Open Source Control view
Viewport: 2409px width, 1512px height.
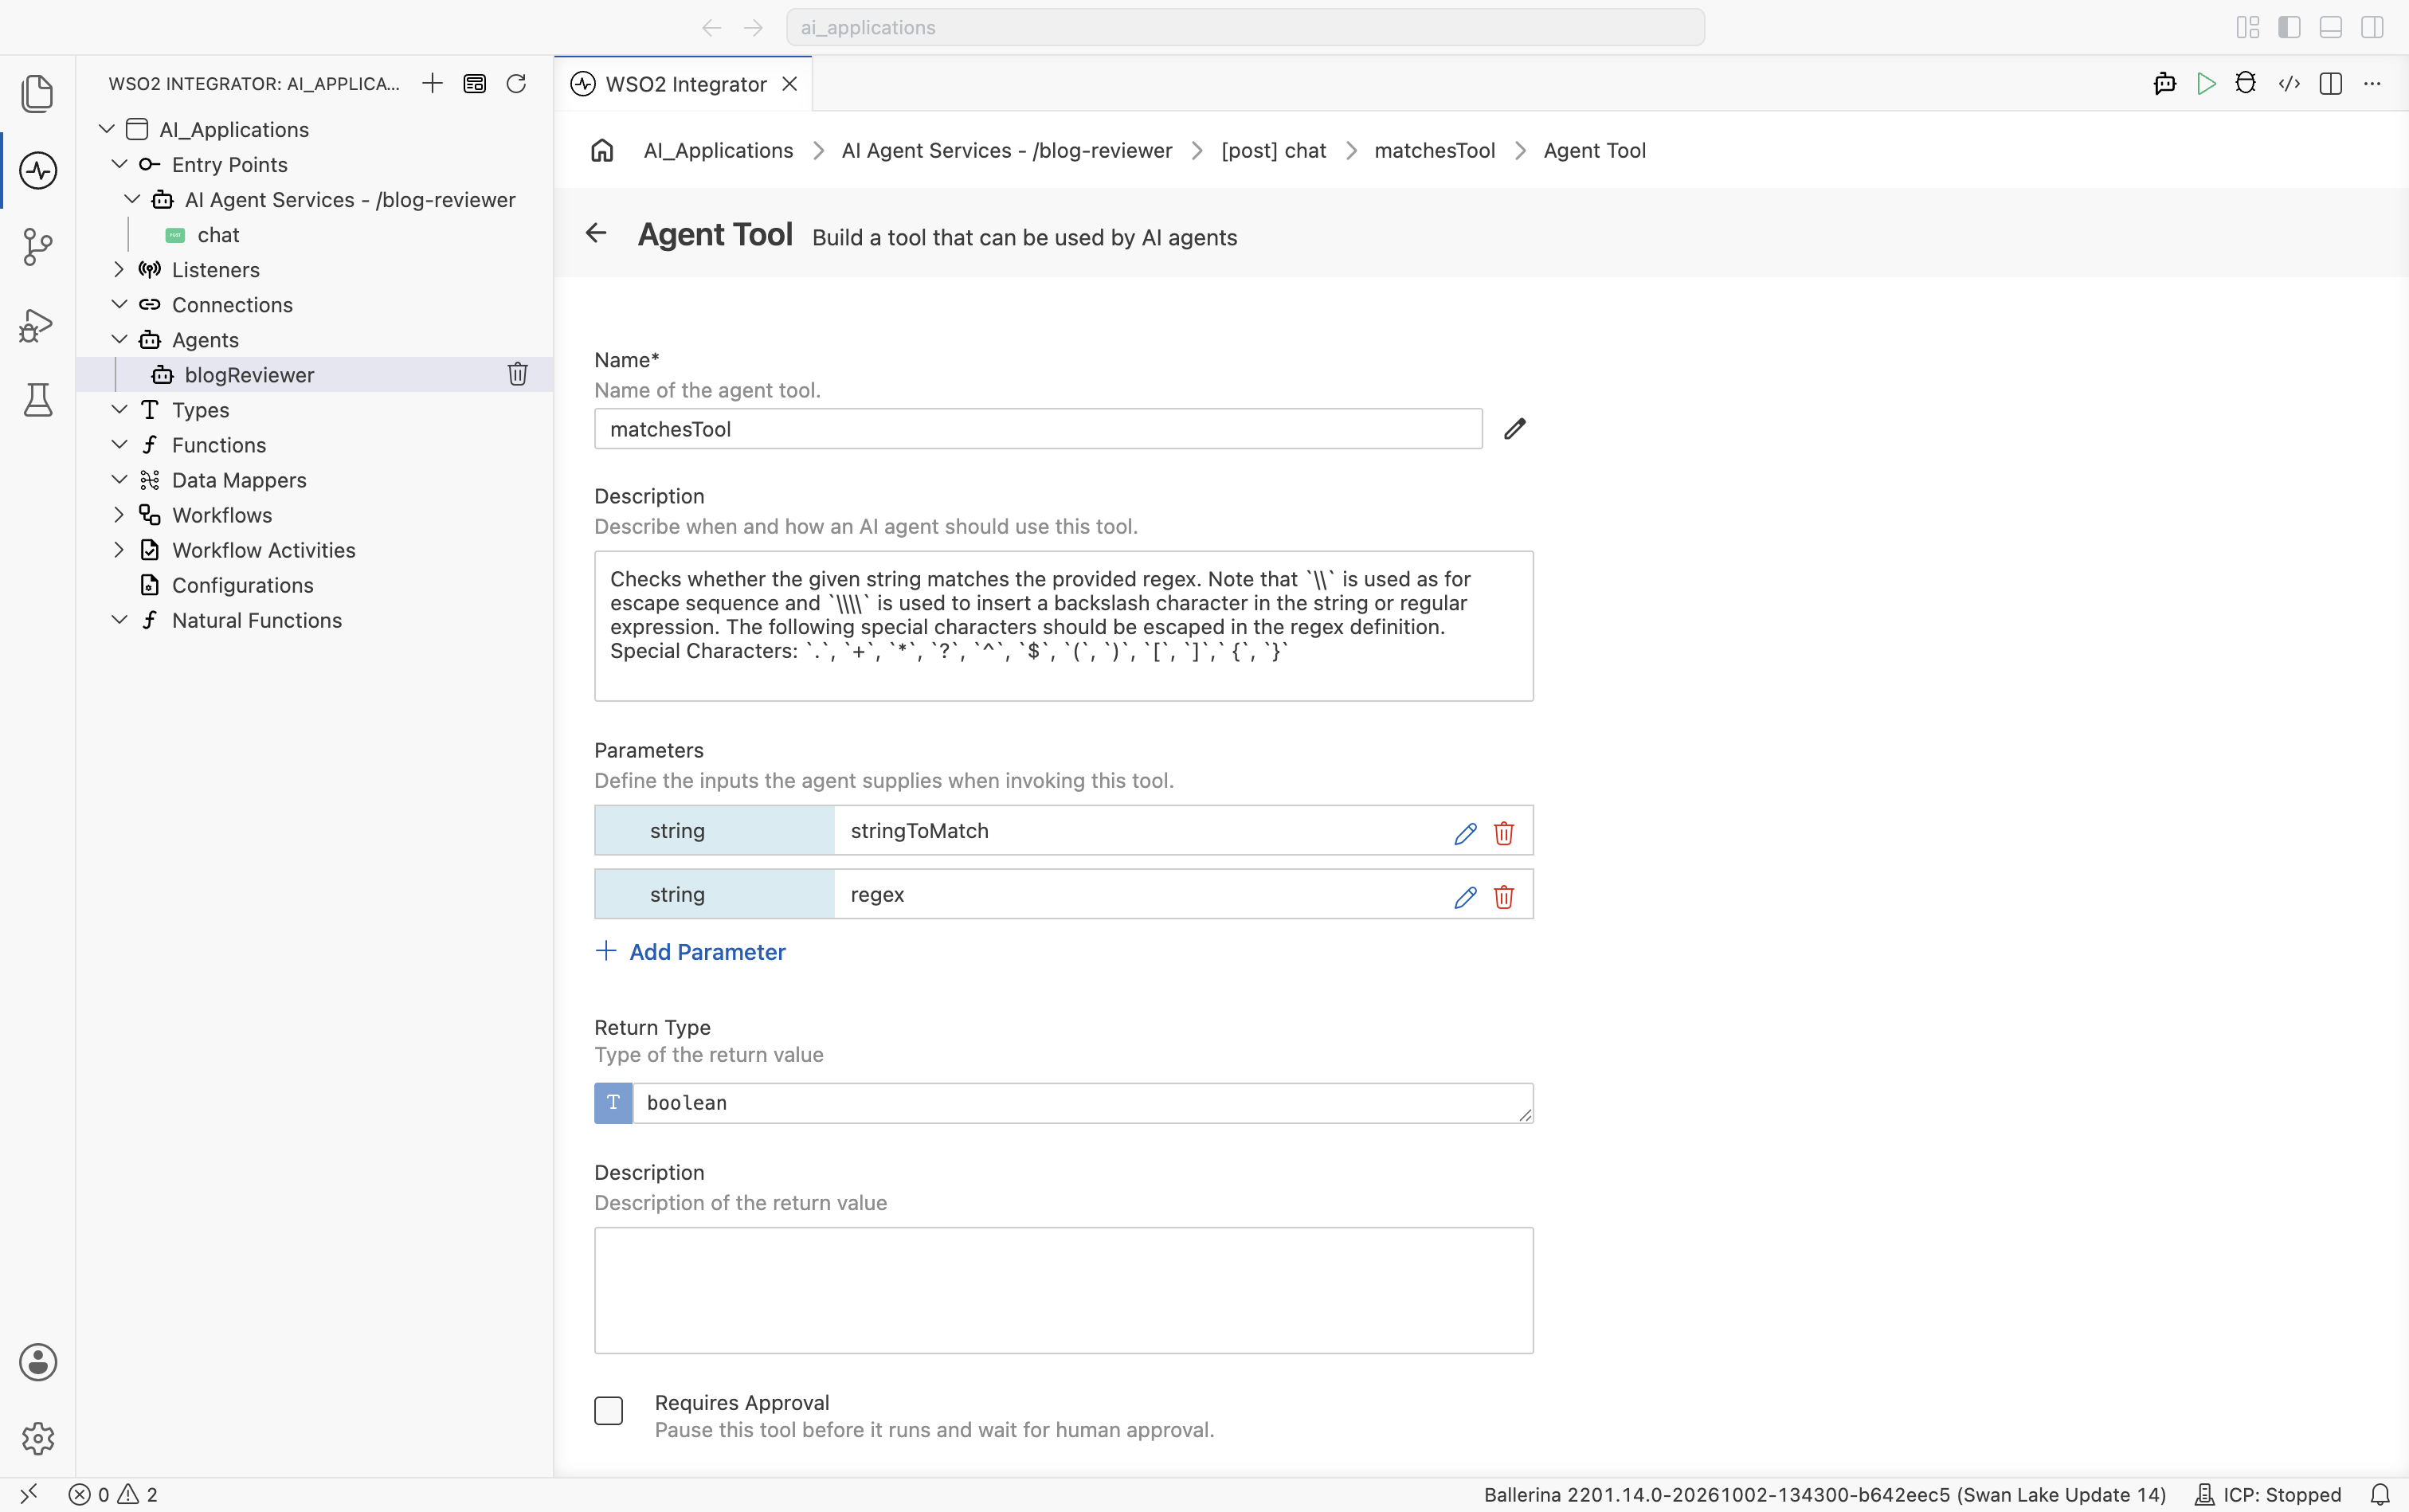coord(37,246)
